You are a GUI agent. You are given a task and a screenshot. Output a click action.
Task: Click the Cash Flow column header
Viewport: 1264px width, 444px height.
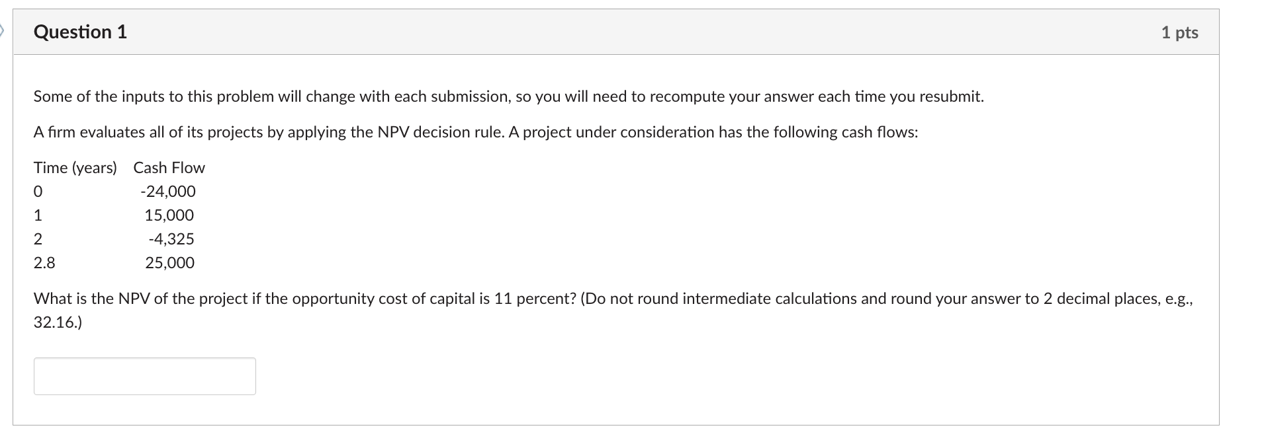pyautogui.click(x=169, y=167)
